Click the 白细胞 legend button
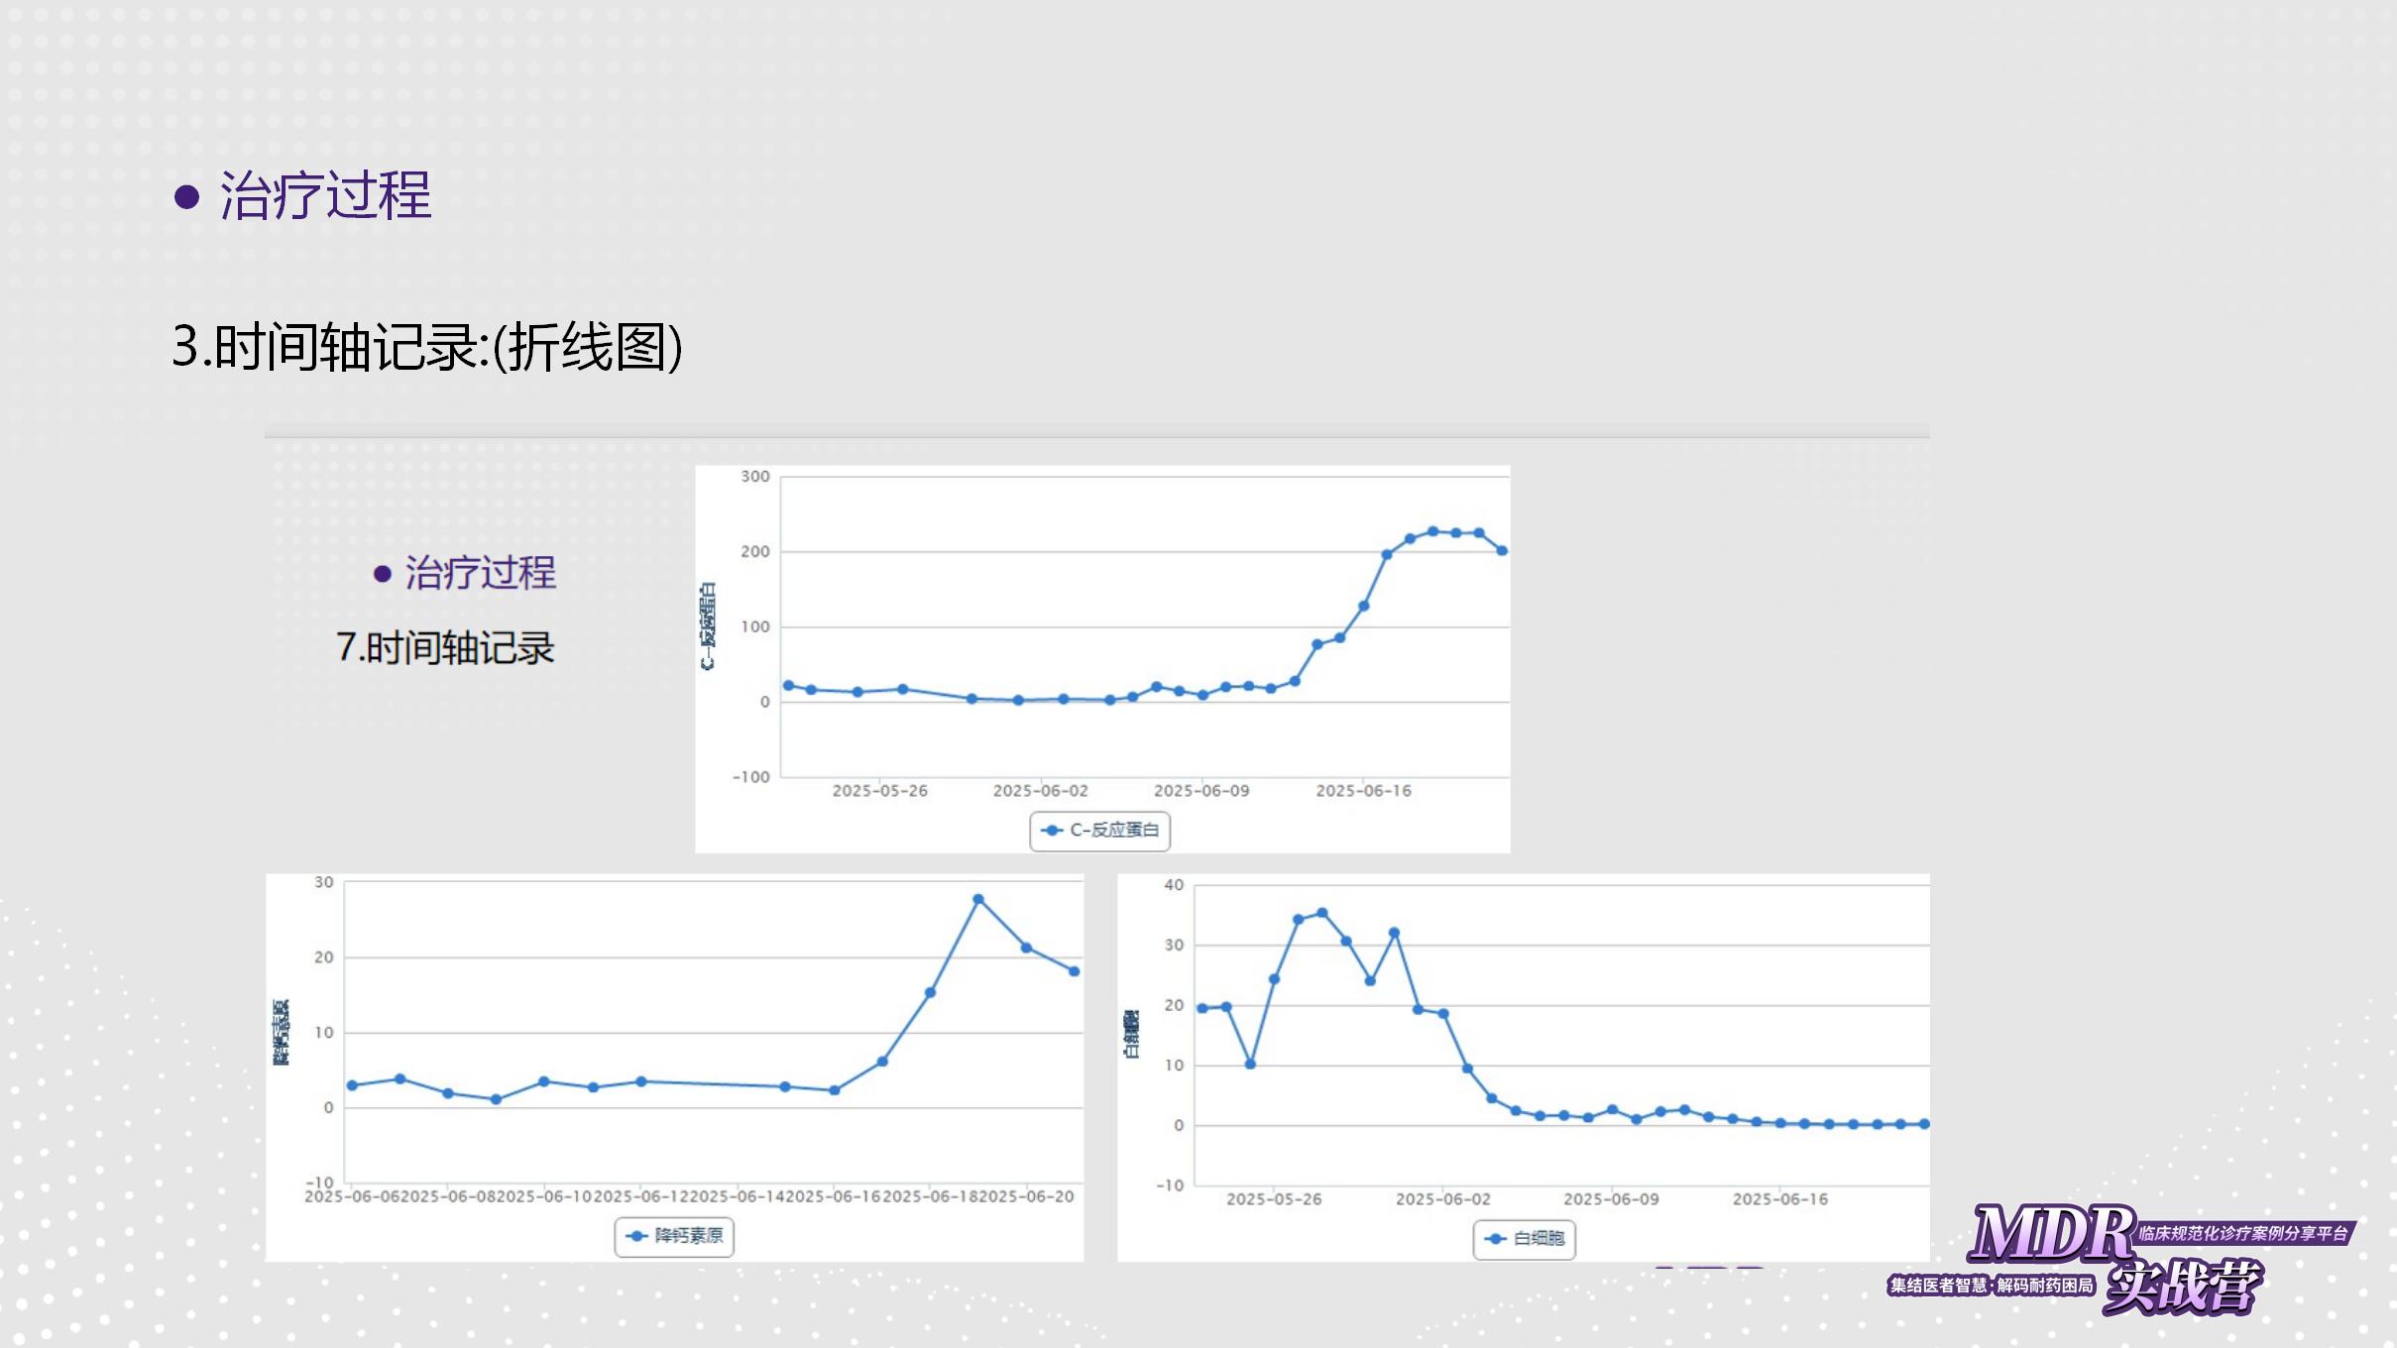Image resolution: width=2397 pixels, height=1348 pixels. click(1524, 1239)
